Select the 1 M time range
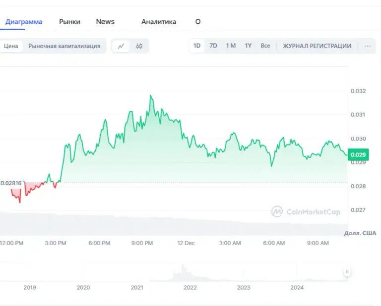The width and height of the screenshot is (381, 306). [x=231, y=46]
